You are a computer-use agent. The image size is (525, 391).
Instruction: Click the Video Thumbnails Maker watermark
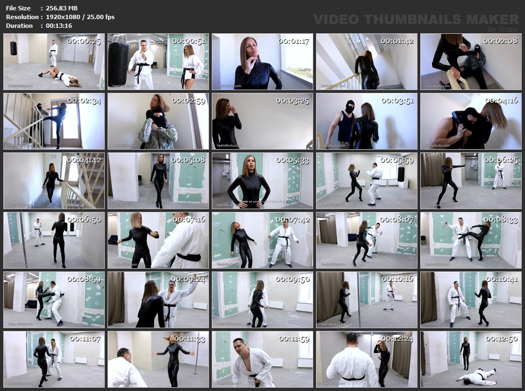(416, 22)
